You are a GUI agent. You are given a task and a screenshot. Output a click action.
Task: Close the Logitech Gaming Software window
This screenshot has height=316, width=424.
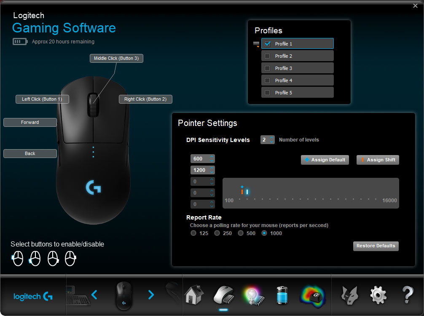(x=415, y=5)
